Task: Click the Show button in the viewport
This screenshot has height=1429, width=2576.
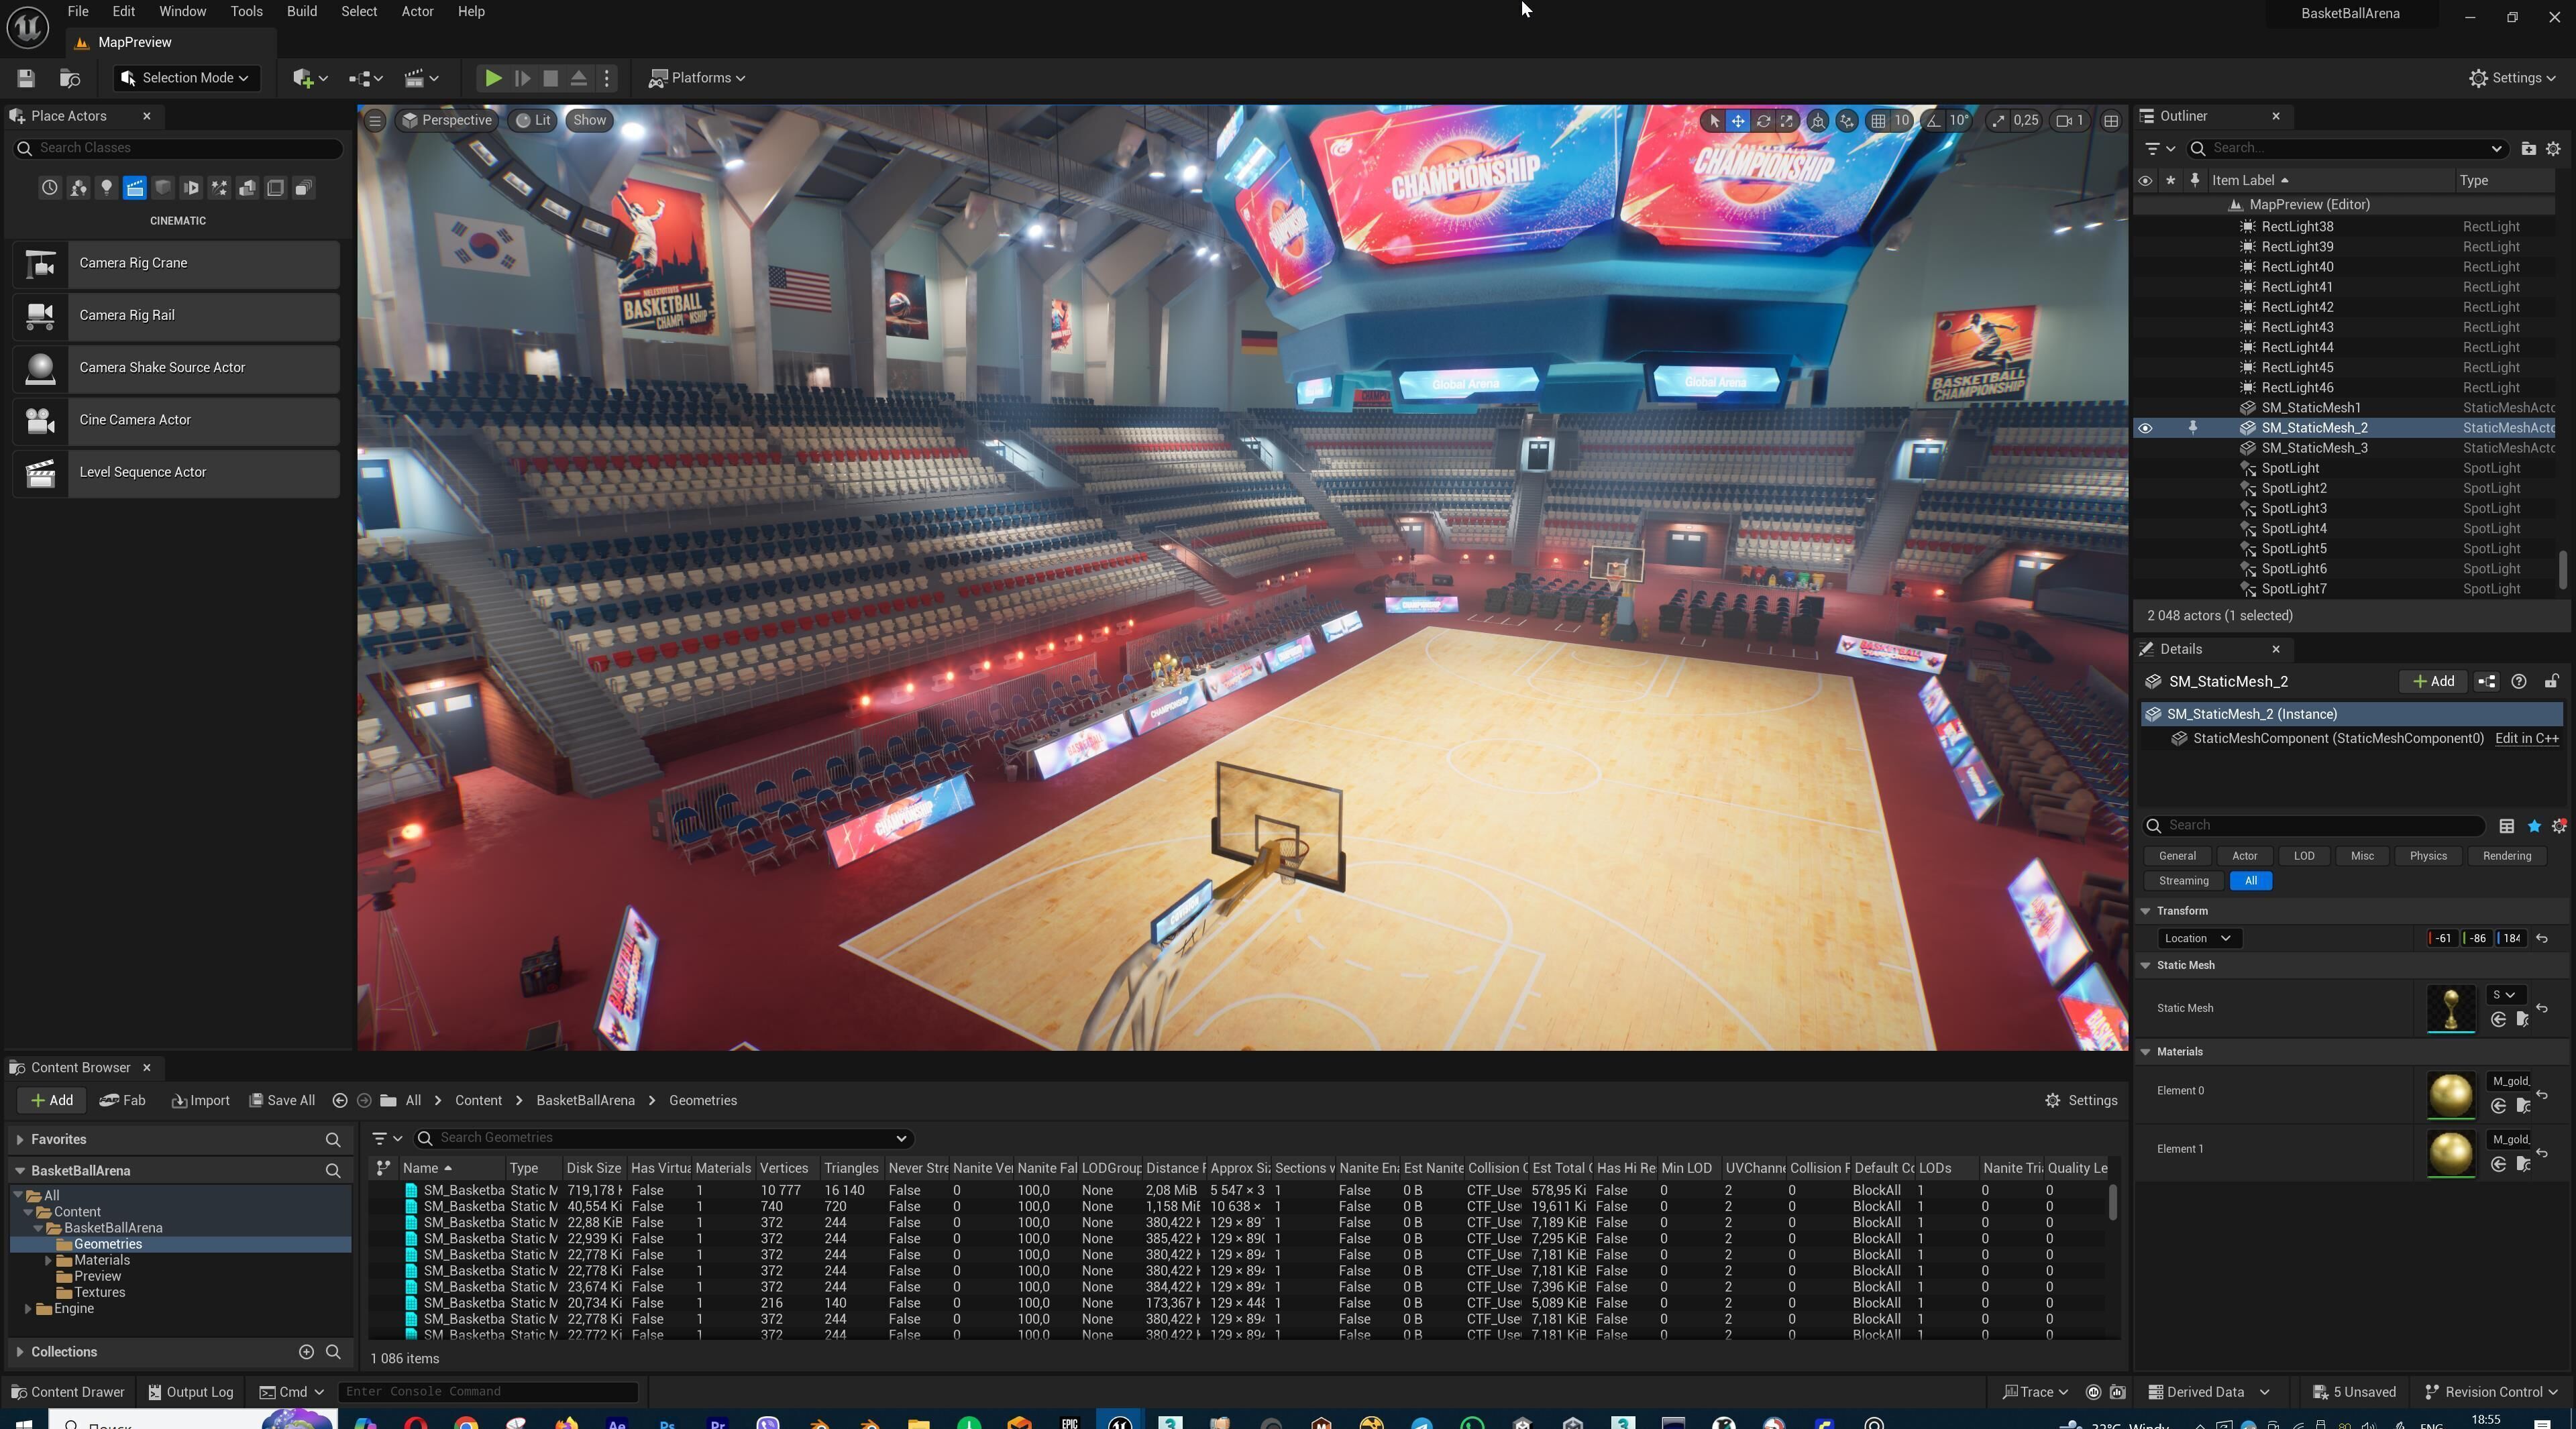Action: pos(589,120)
